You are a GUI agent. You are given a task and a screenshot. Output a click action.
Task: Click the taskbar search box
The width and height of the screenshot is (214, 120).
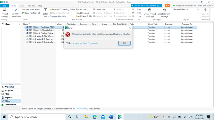[37, 117]
